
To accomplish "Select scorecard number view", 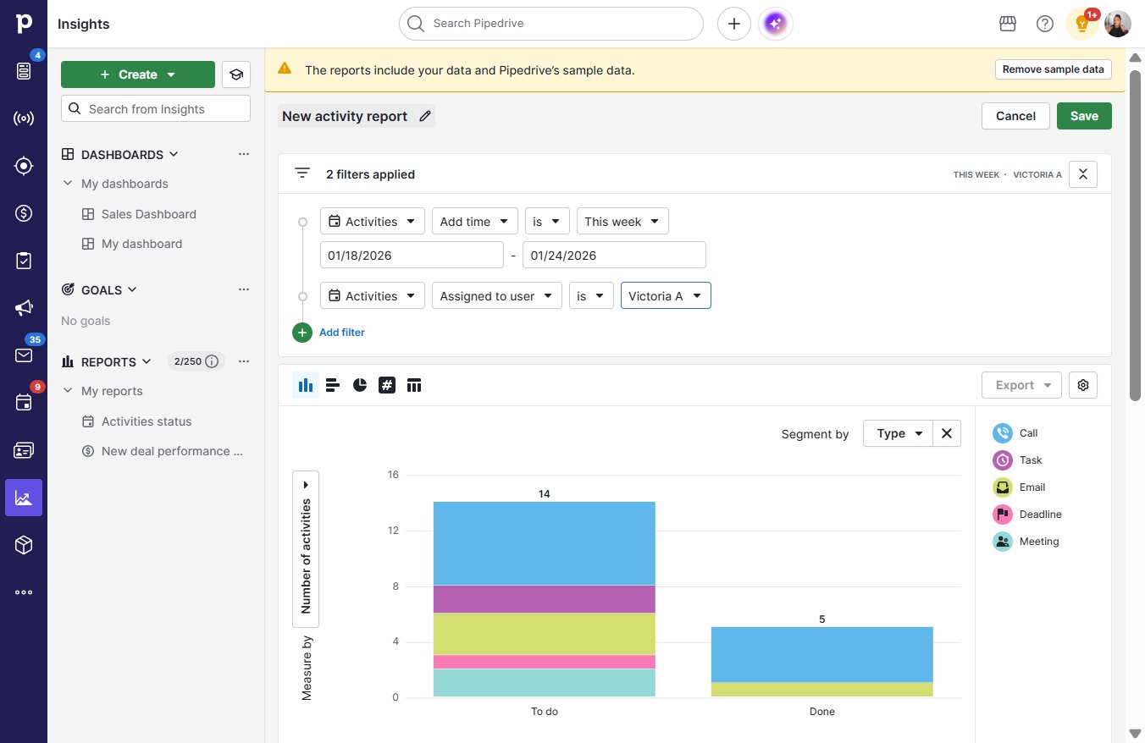I will pyautogui.click(x=387, y=385).
